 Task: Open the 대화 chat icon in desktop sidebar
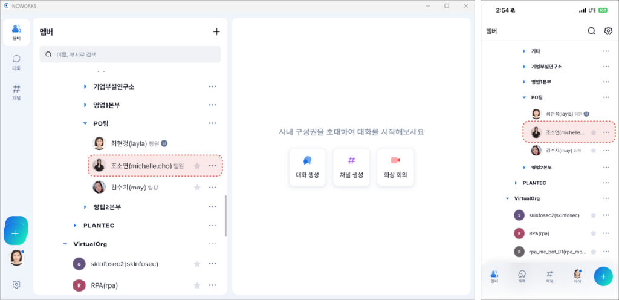pos(16,62)
